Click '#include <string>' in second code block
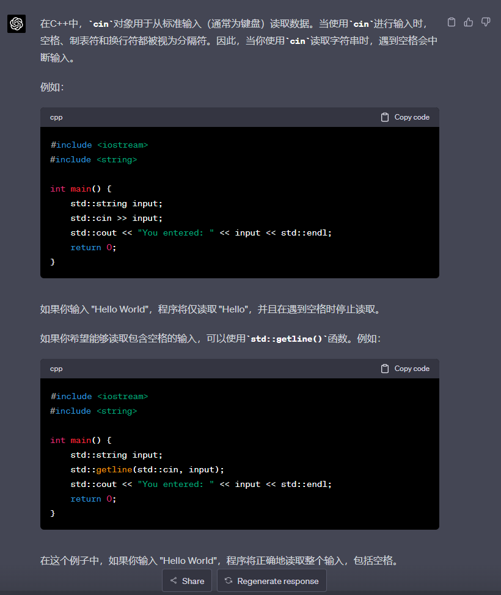Screen dimensions: 501x595 tap(93, 411)
